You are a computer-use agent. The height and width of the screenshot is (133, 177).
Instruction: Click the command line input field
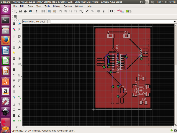[x=112, y=22]
